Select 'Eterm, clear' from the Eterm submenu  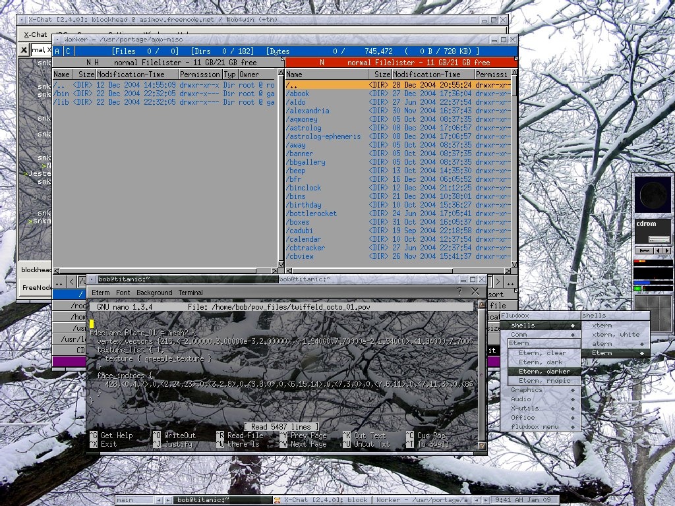click(x=544, y=353)
